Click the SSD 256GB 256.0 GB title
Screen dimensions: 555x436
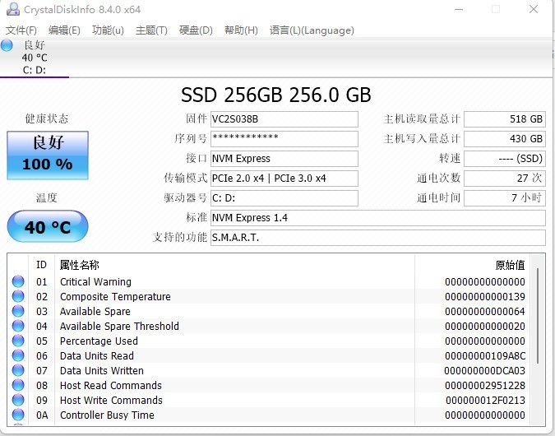pos(276,95)
